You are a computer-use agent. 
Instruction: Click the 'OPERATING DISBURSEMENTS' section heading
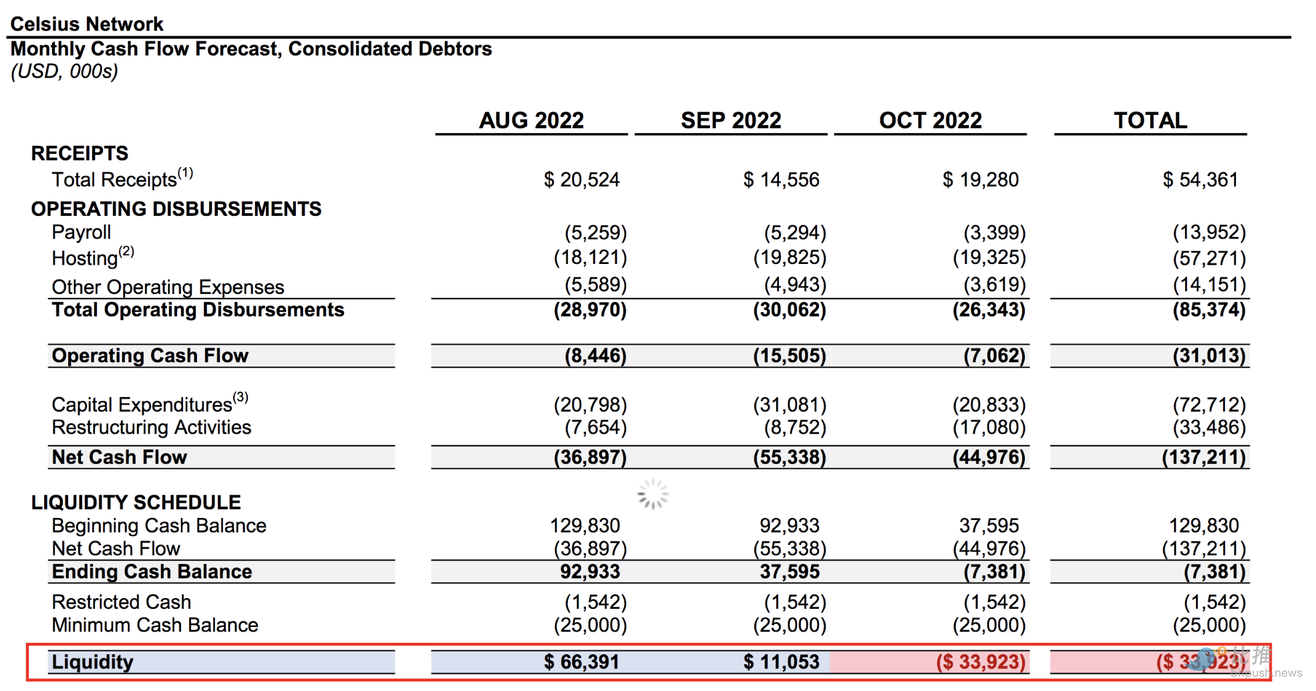click(176, 209)
